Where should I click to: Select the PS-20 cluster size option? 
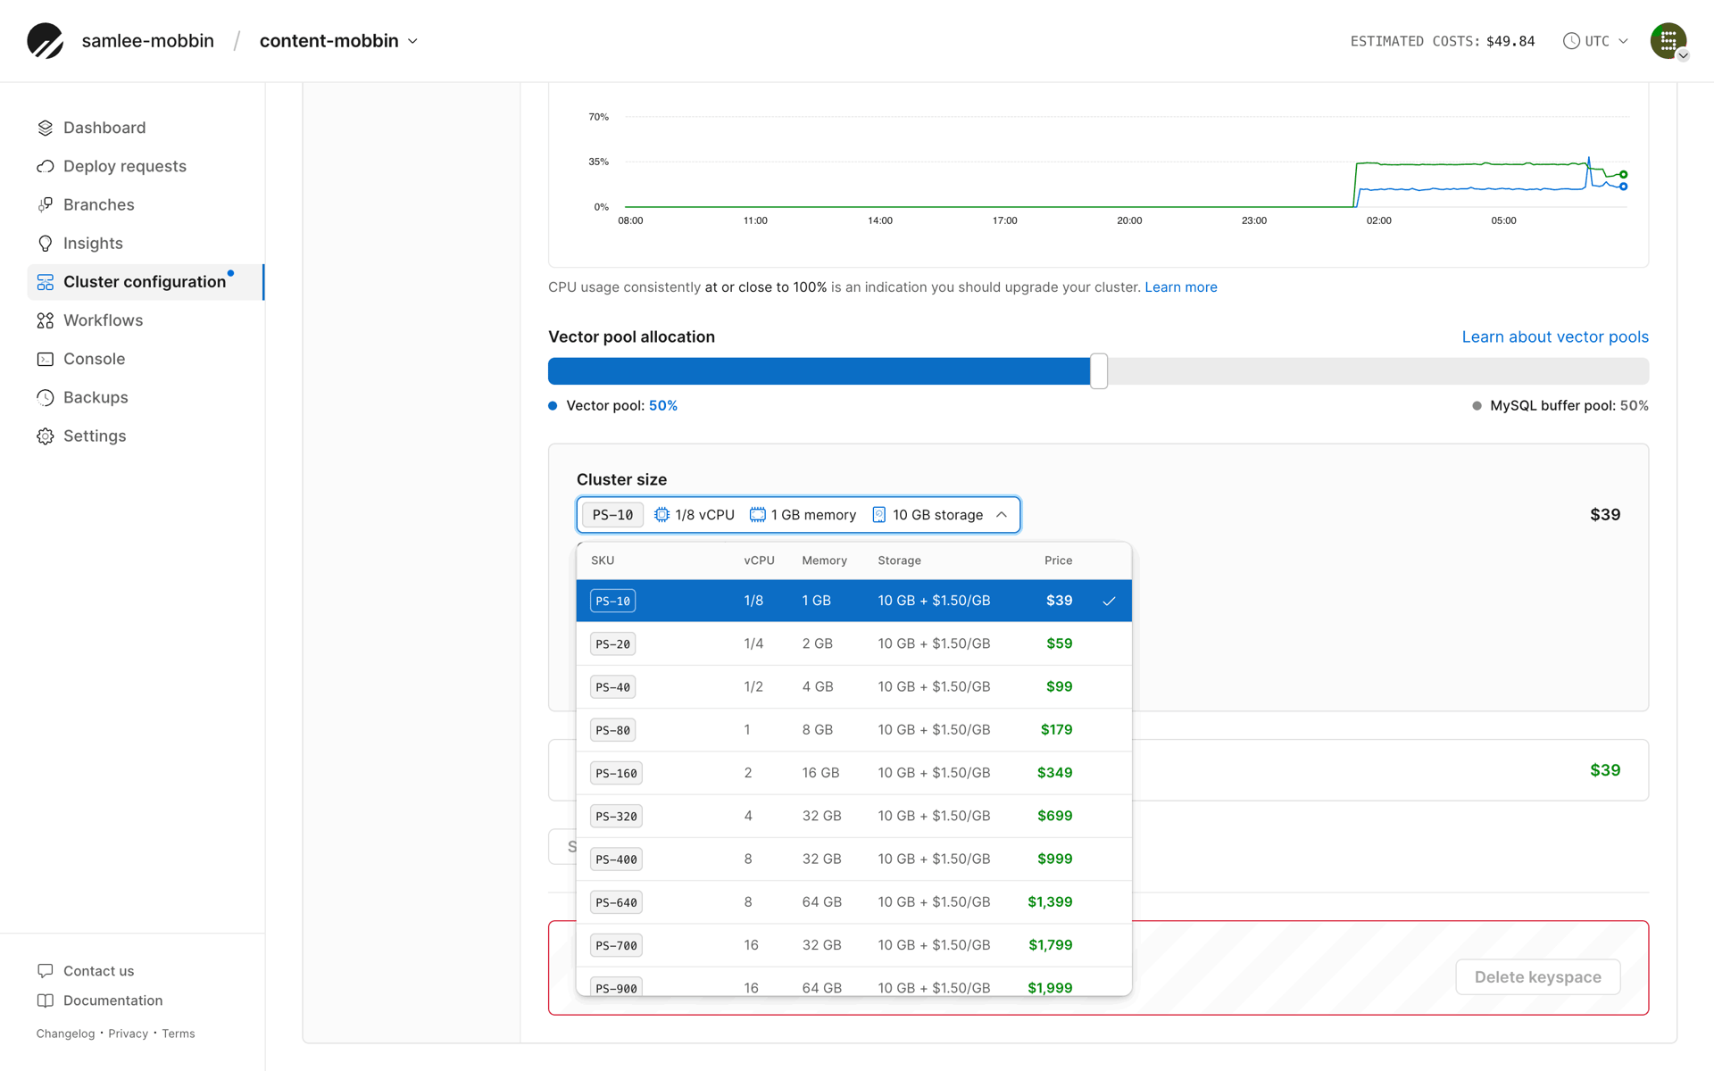[853, 643]
